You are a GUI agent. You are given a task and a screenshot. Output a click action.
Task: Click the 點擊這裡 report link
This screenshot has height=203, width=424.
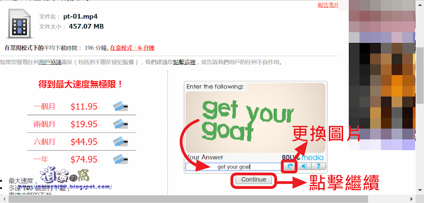[x=184, y=62]
